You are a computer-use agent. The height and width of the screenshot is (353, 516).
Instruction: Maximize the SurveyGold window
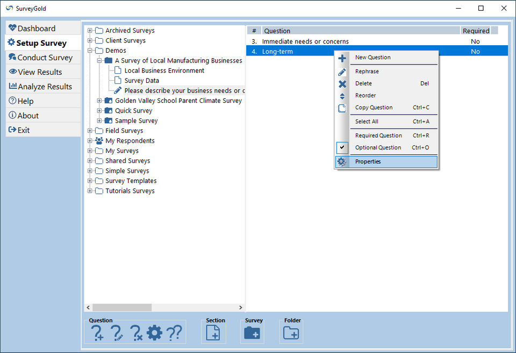[481, 8]
